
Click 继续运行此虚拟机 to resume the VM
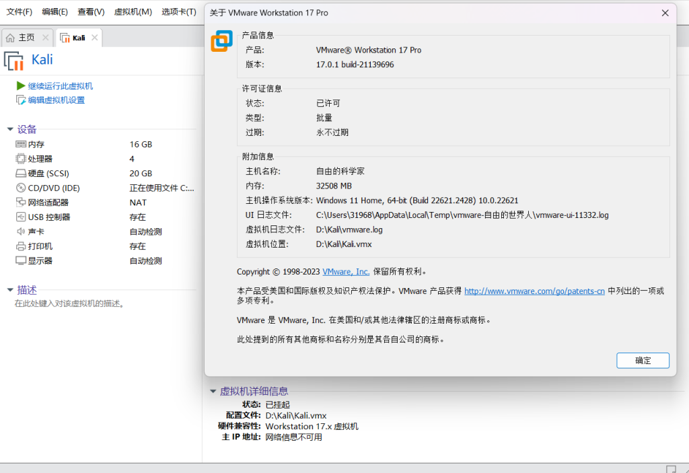pyautogui.click(x=60, y=86)
